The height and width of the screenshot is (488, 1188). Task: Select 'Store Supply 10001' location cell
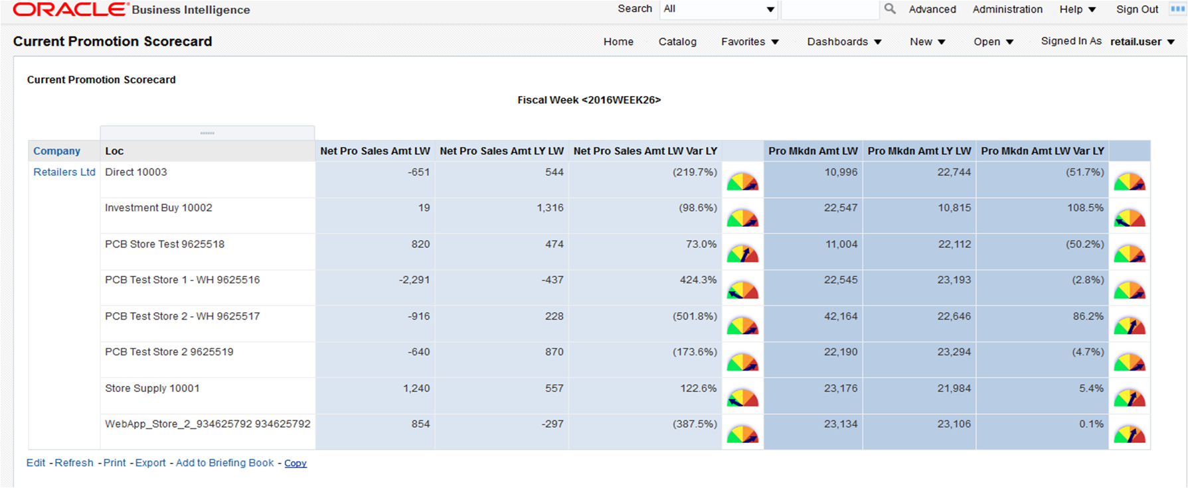tap(207, 396)
